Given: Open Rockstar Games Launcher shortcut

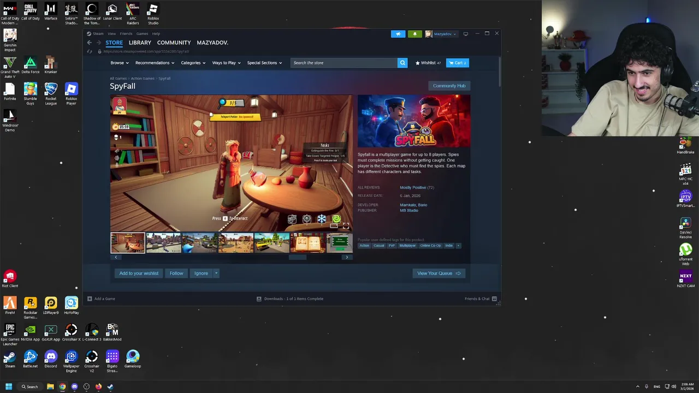Looking at the screenshot, I should point(30,308).
